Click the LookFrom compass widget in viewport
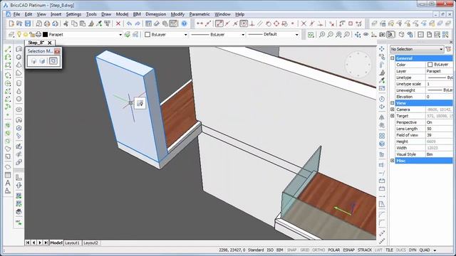 pyautogui.click(x=358, y=65)
